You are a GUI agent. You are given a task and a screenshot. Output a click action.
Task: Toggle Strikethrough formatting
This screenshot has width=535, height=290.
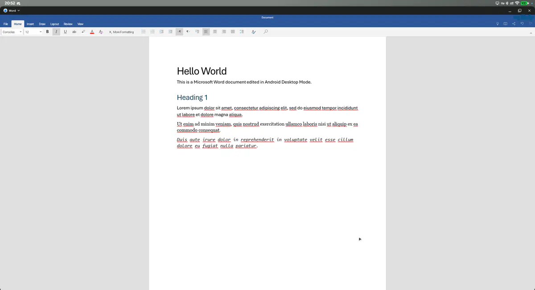click(x=74, y=32)
